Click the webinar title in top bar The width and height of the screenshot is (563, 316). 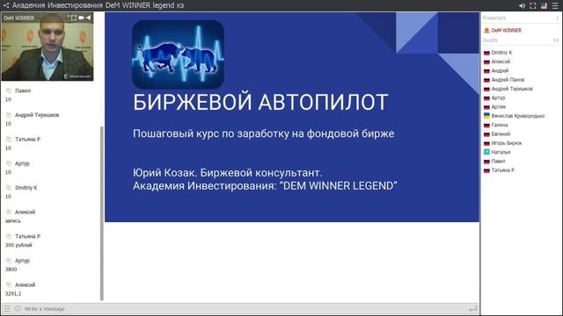click(98, 5)
